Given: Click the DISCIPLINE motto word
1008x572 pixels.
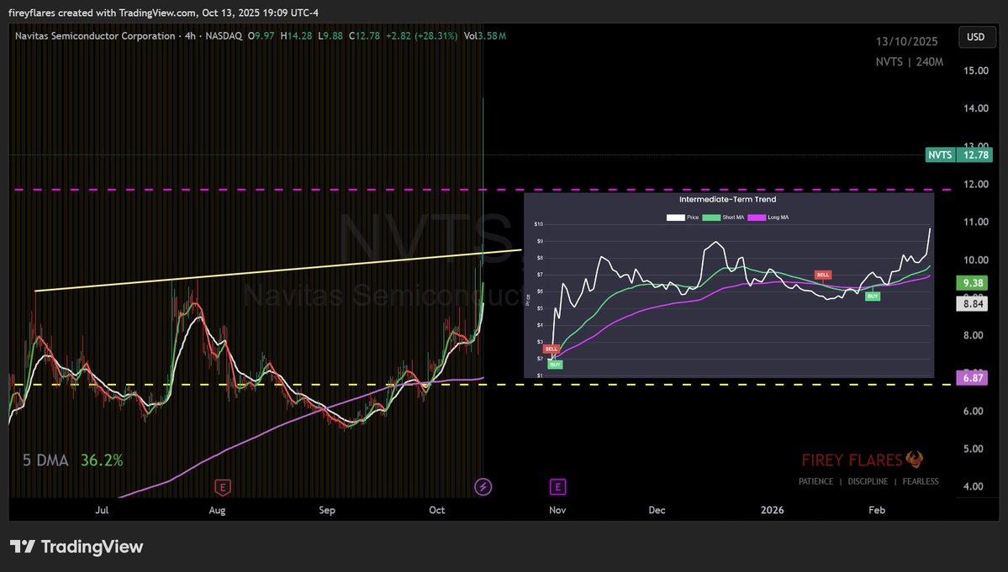Looking at the screenshot, I should click(x=868, y=481).
